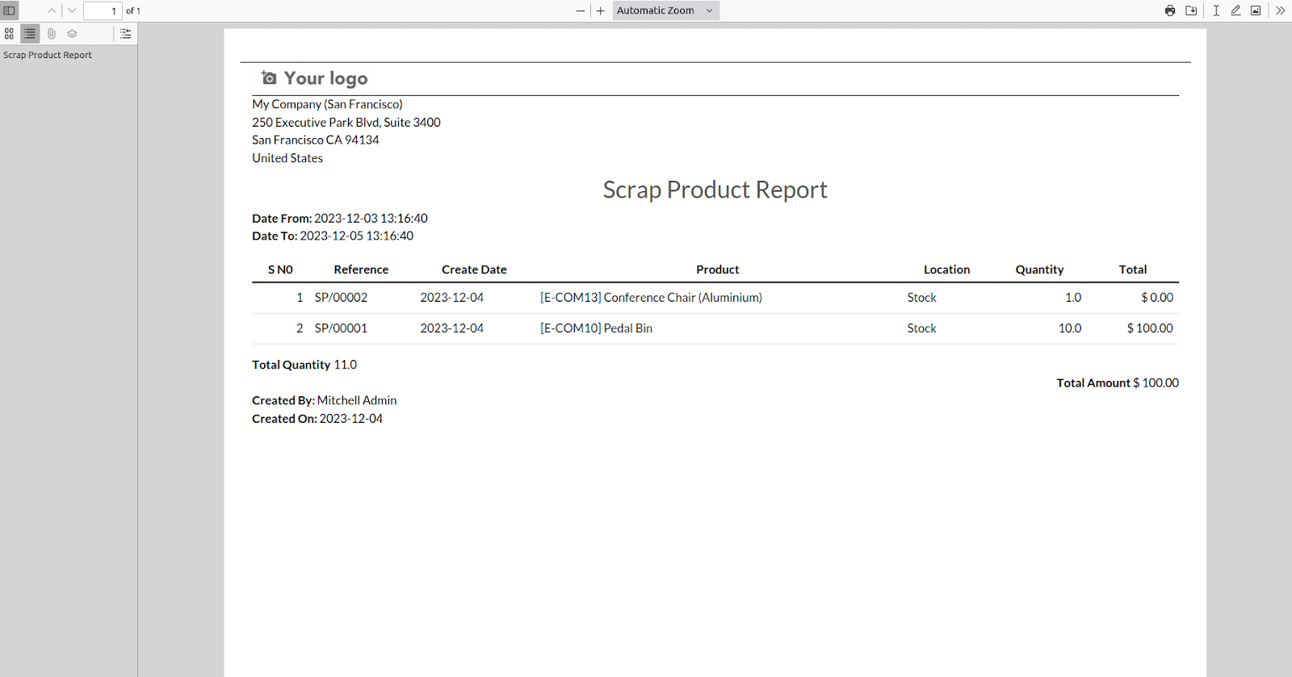This screenshot has height=677, width=1292.
Task: Go to previous page
Action: tap(52, 10)
